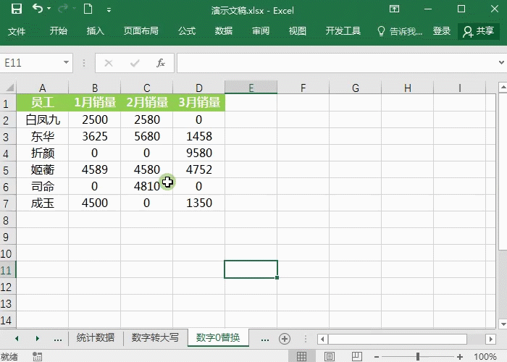Select all cells with the corner triangle

pyautogui.click(x=9, y=88)
